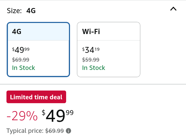Click the dollar sign of the deal price

[x=43, y=112]
